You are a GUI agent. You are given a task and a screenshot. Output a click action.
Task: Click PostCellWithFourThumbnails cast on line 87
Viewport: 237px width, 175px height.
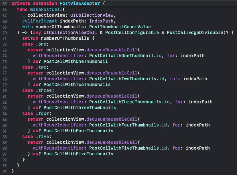pyautogui.click(x=78, y=131)
